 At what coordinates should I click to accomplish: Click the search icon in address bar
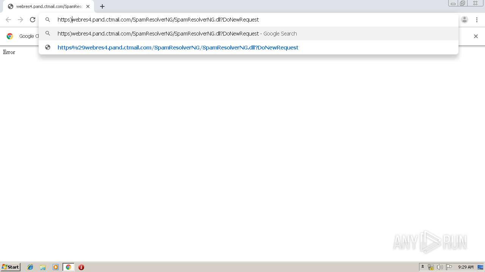pyautogui.click(x=48, y=20)
